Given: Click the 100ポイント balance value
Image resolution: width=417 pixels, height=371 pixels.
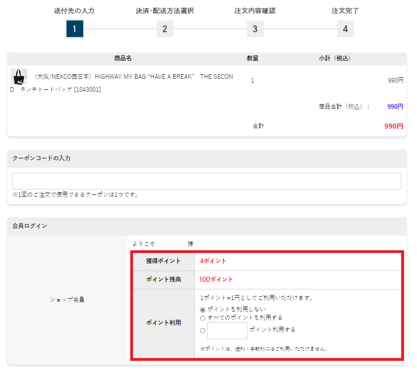Looking at the screenshot, I should tap(216, 279).
